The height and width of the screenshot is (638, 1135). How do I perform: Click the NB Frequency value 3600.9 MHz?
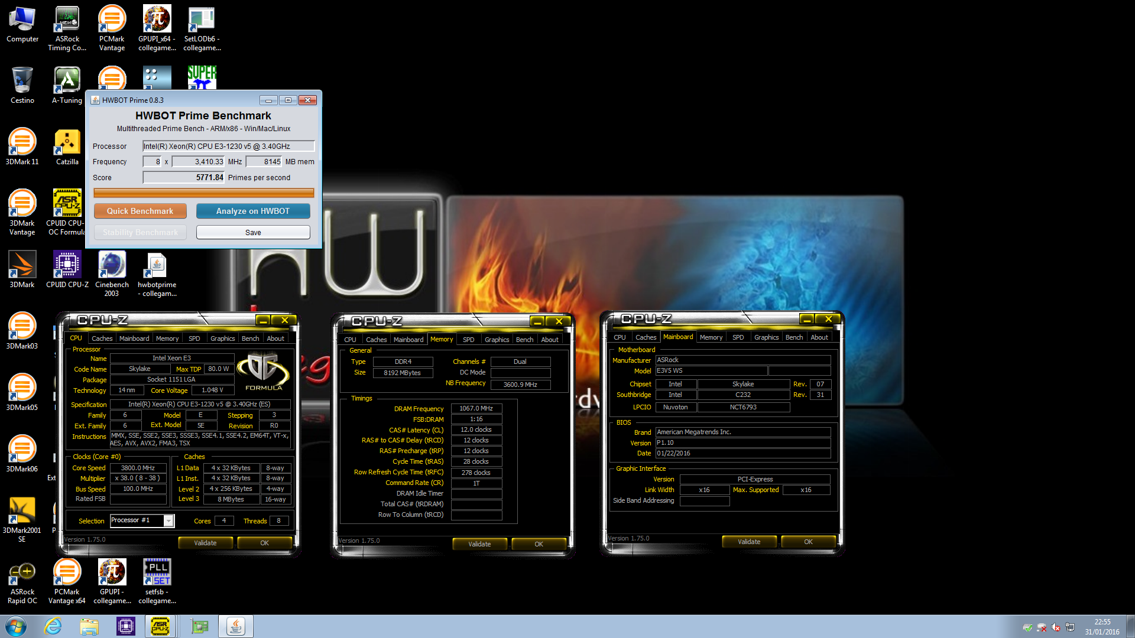point(520,384)
